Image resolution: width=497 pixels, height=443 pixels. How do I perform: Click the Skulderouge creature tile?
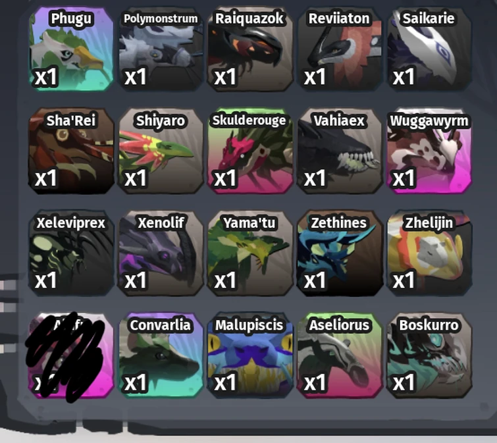[x=250, y=151]
